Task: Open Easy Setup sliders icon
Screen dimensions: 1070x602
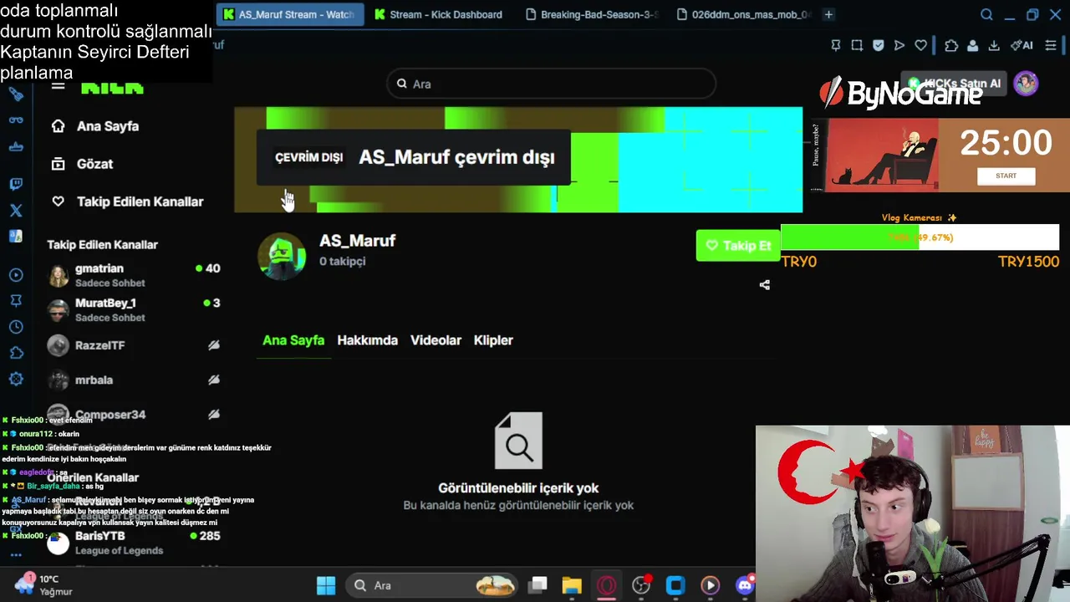Action: pyautogui.click(x=1051, y=45)
